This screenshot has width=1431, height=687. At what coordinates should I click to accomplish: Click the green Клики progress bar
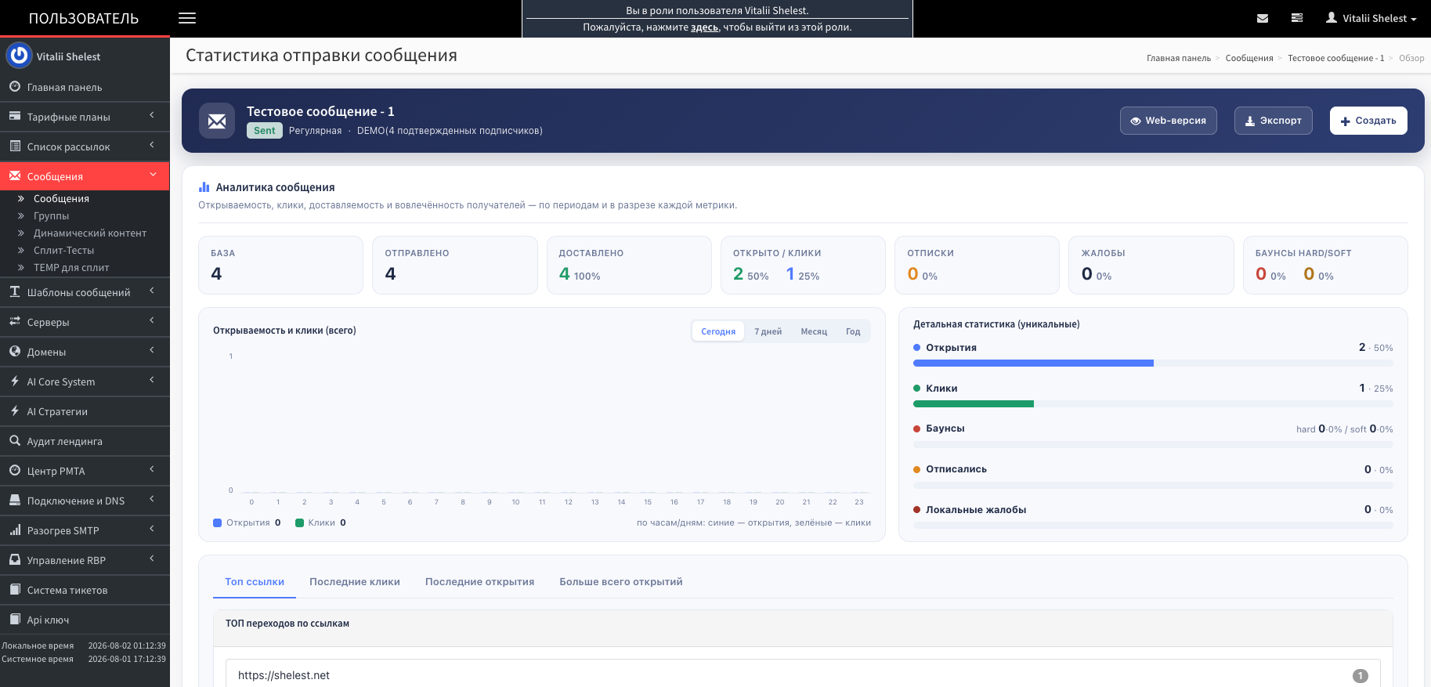[x=974, y=404]
